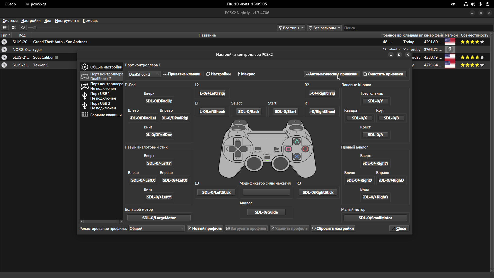
Task: Click Очистить привязки button
Action: (384, 74)
